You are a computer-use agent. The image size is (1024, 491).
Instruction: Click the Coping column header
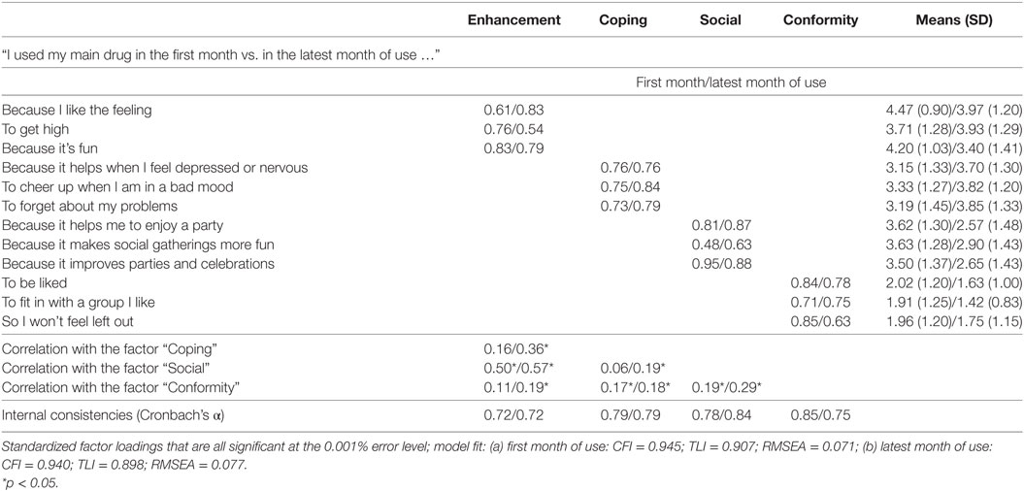[623, 20]
